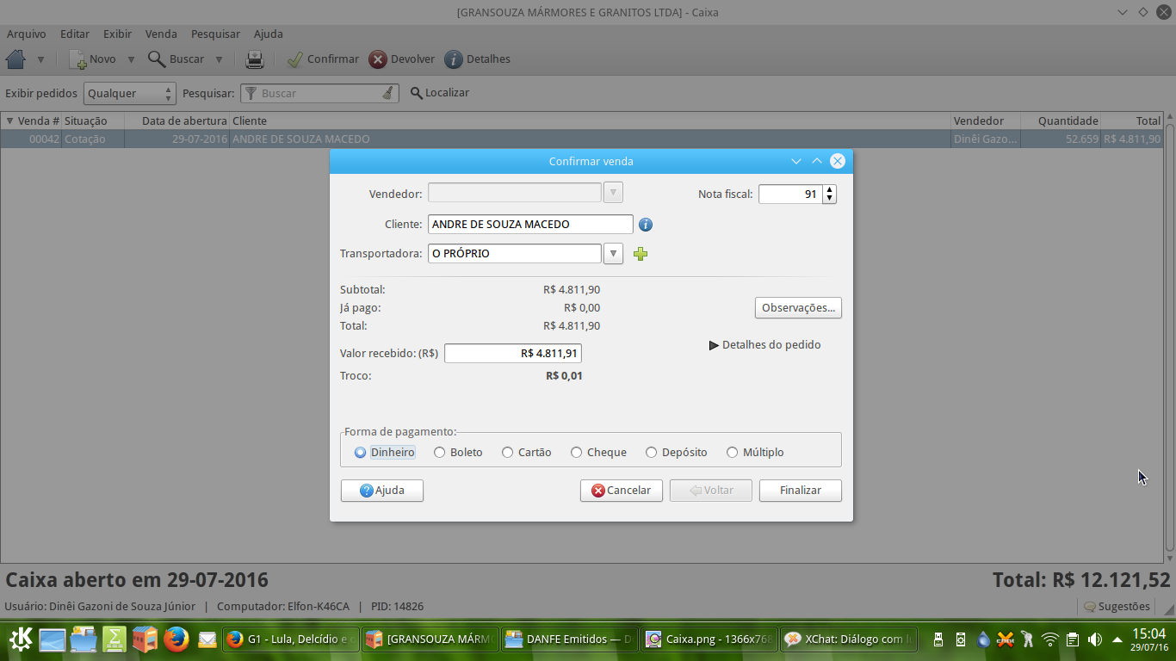Open the Editar menu

(x=75, y=34)
